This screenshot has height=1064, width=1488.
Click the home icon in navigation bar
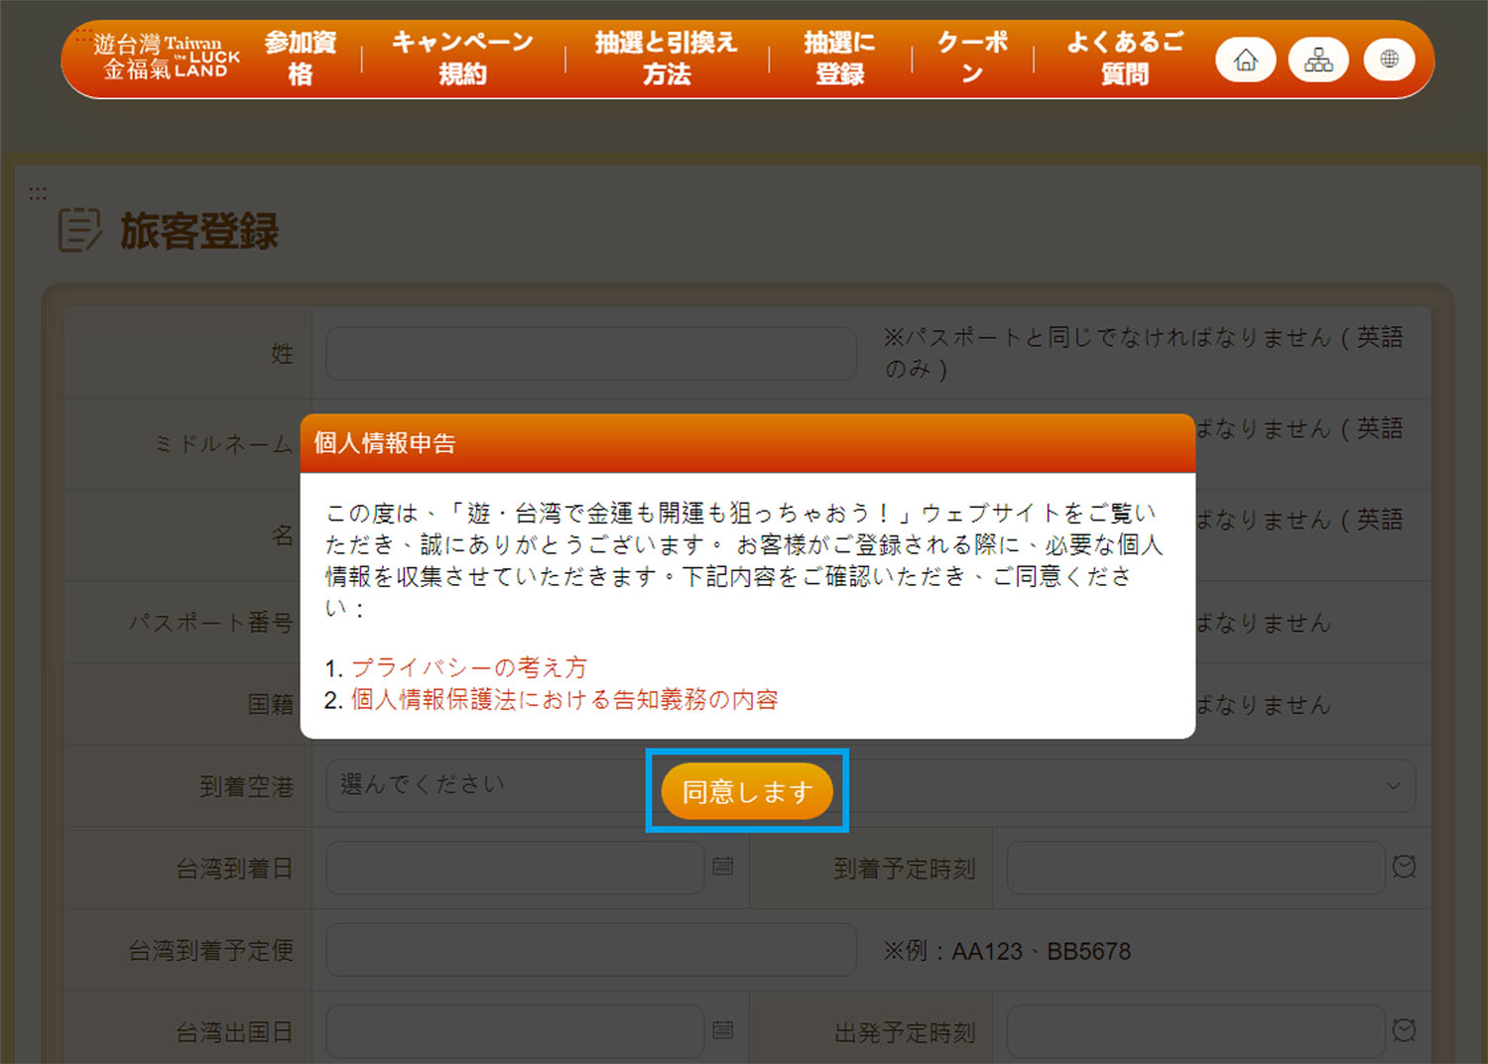click(x=1245, y=60)
